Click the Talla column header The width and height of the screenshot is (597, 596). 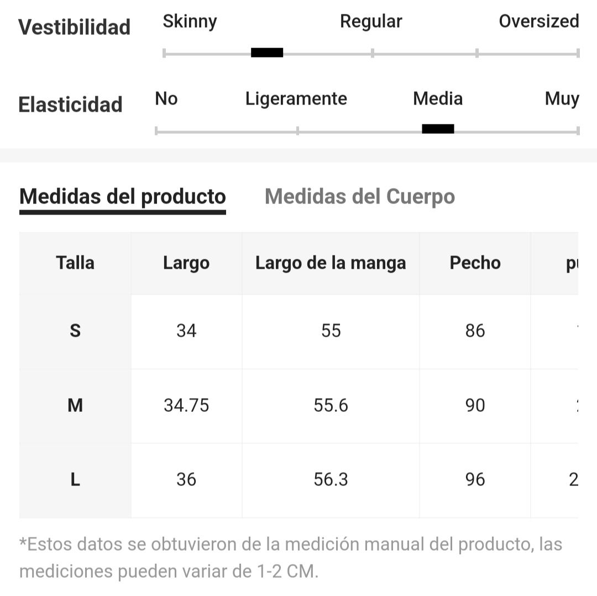click(75, 263)
